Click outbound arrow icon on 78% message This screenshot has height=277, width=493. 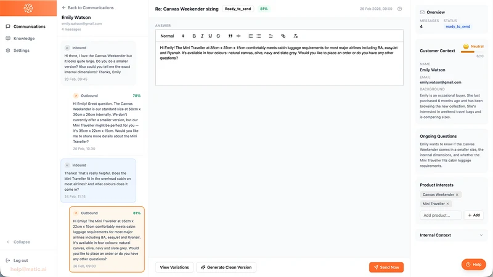75,95
